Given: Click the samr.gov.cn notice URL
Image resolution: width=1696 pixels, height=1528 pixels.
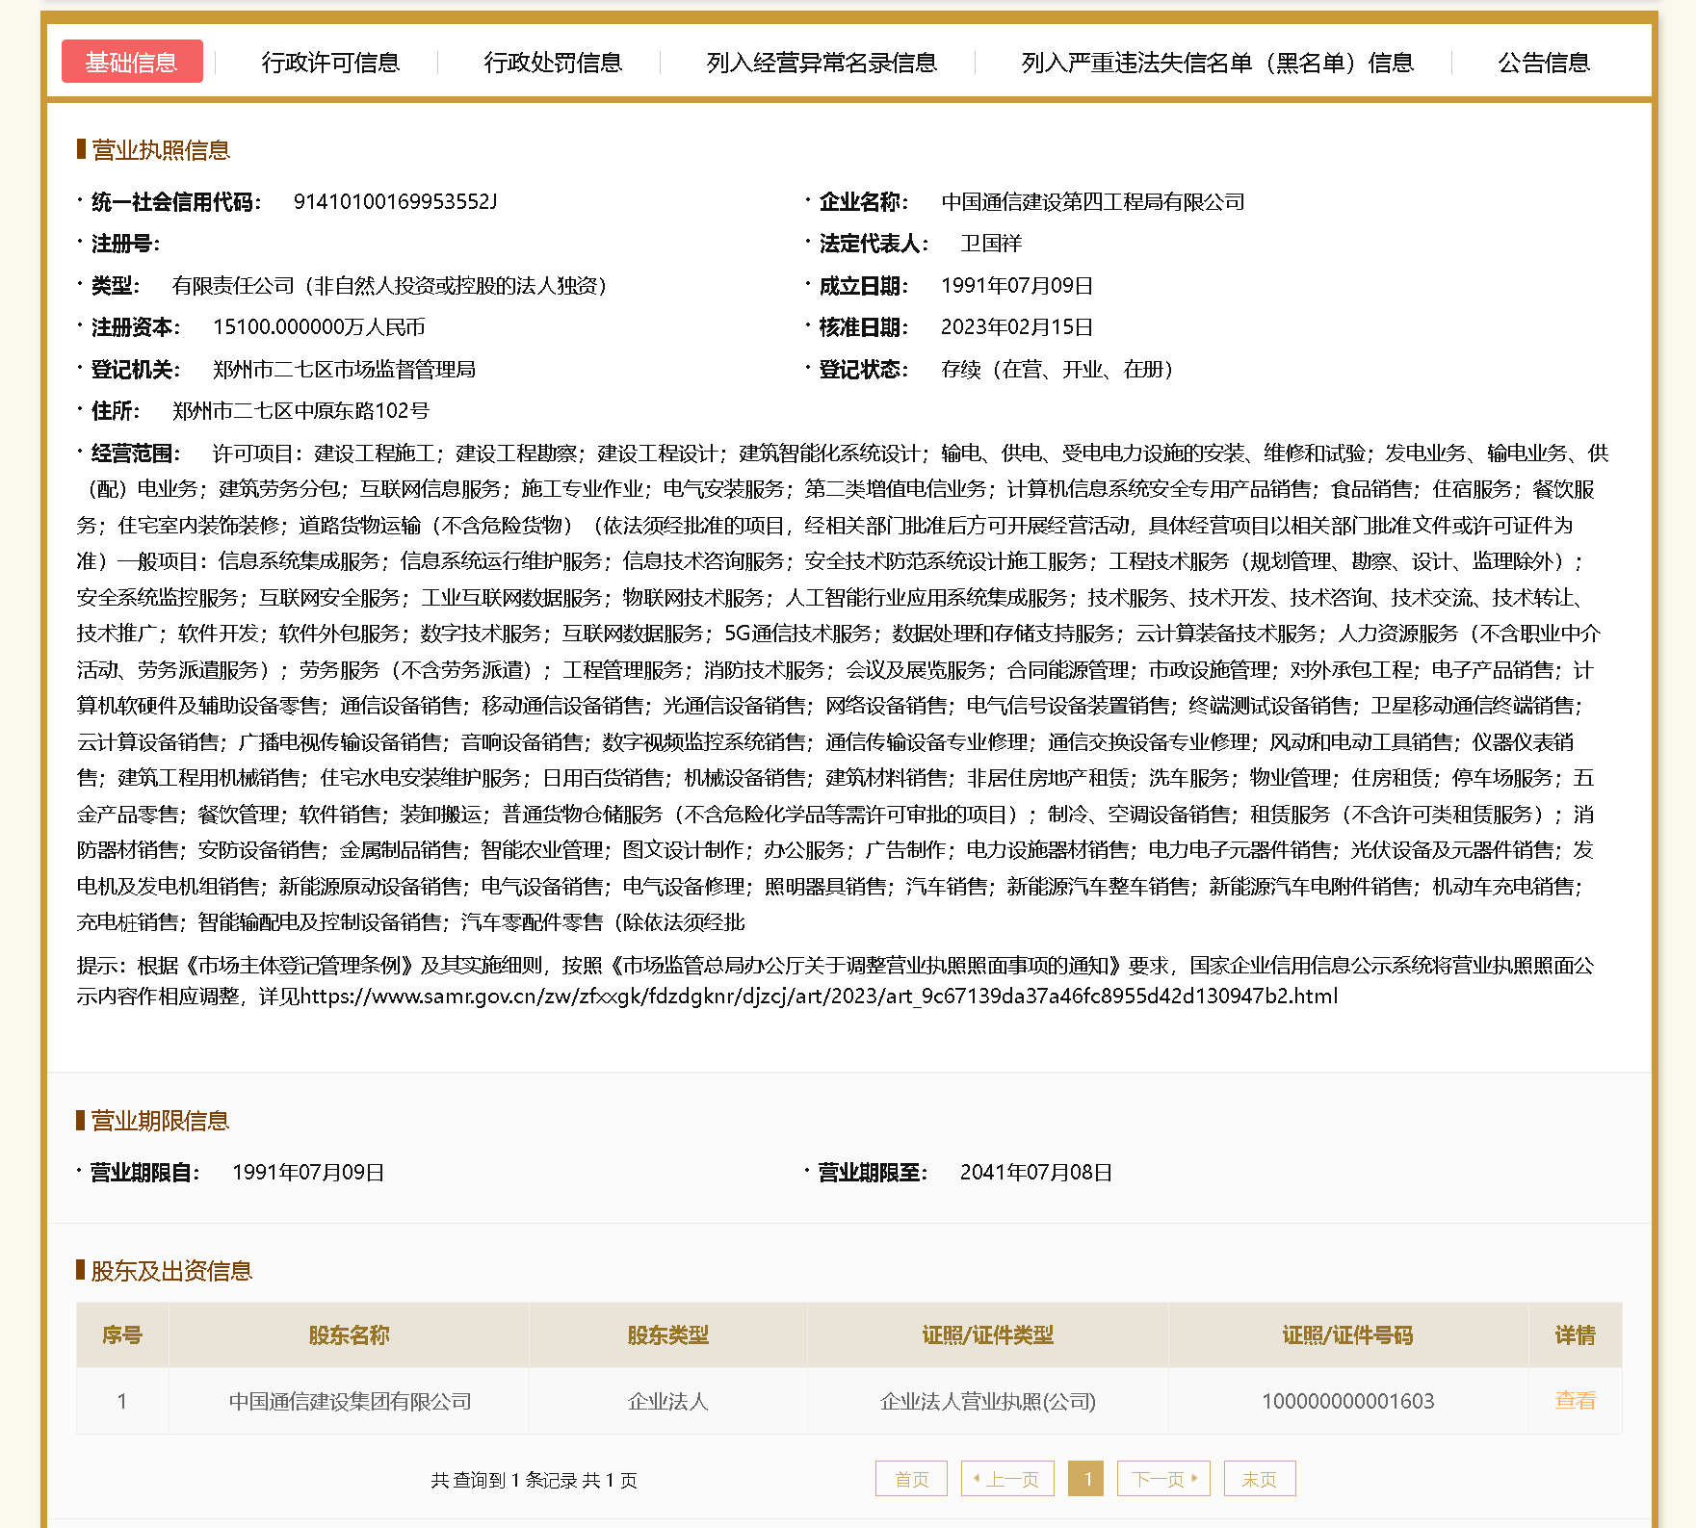Looking at the screenshot, I should tap(820, 997).
